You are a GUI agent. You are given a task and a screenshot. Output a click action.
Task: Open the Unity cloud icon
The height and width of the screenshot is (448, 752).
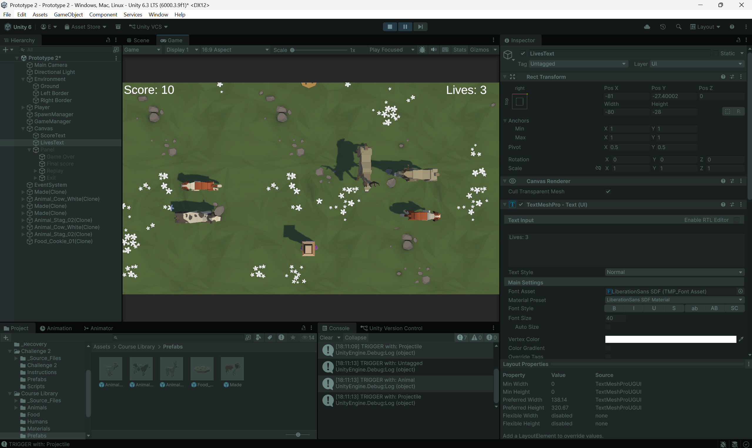pos(647,26)
